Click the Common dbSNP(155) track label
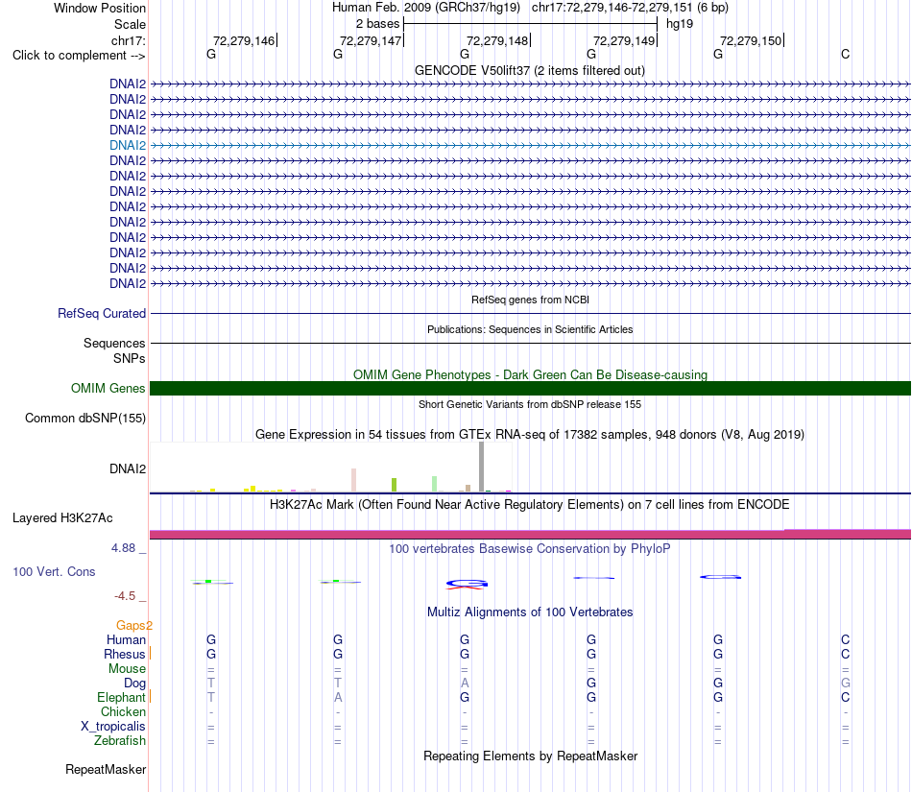The height and width of the screenshot is (792, 912). (85, 419)
